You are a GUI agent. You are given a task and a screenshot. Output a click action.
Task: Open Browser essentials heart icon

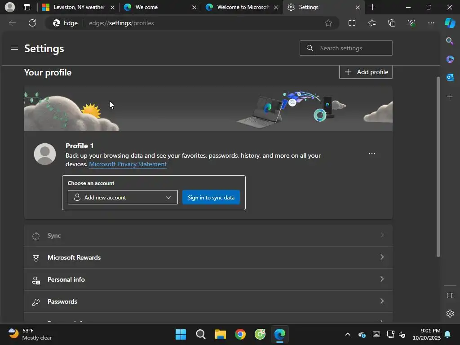411,23
